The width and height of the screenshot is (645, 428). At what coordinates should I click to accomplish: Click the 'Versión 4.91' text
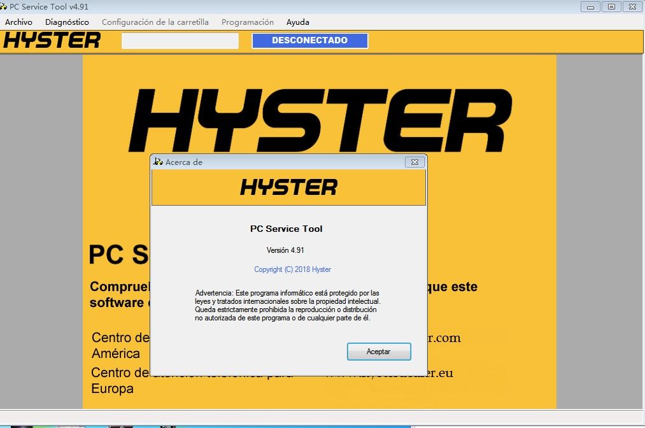point(285,250)
